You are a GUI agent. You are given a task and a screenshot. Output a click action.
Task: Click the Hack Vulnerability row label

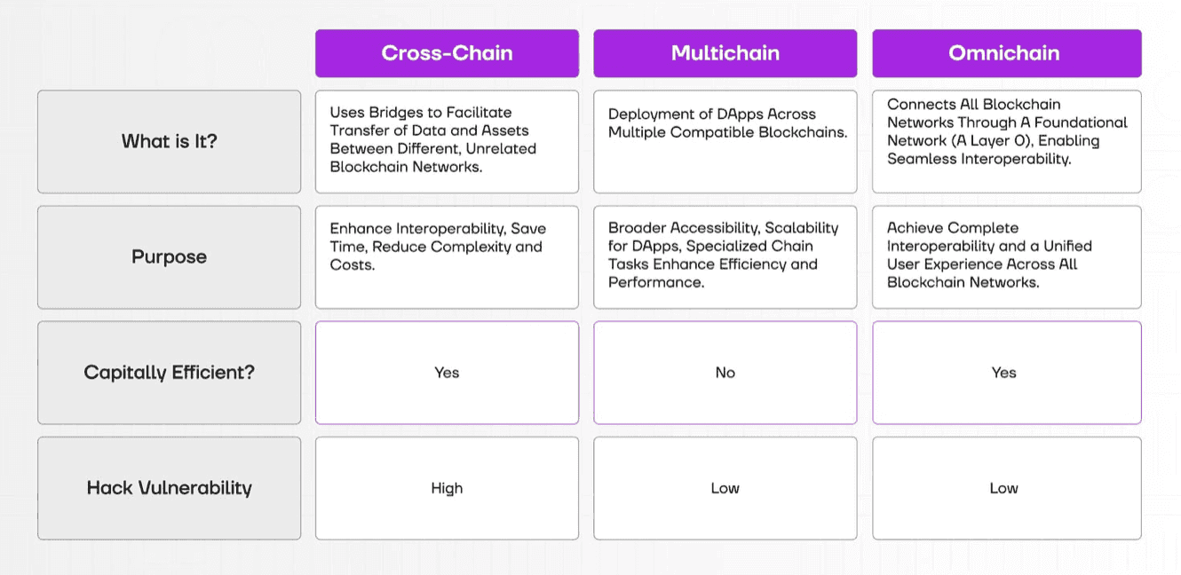[169, 488]
